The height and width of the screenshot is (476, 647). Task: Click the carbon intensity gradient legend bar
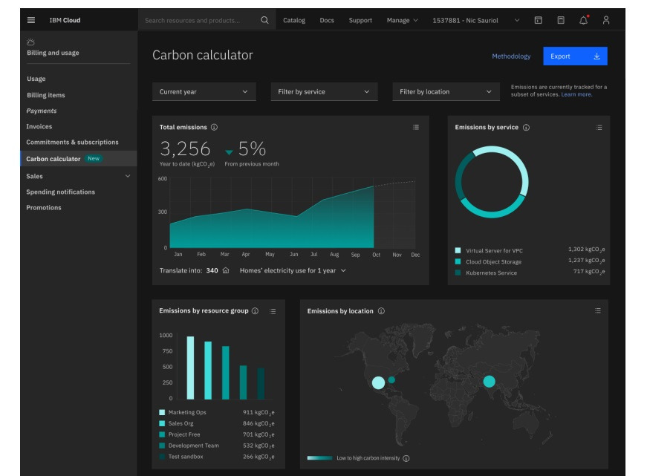(x=320, y=458)
